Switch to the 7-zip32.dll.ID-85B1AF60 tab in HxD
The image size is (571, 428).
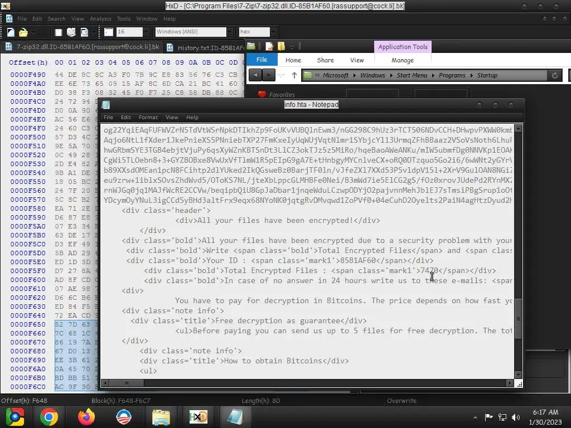[x=83, y=47]
